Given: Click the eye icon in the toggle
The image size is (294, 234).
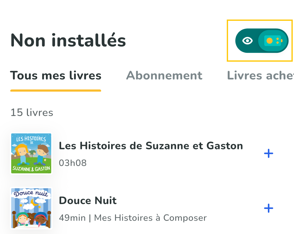Looking at the screenshot, I should click(247, 41).
